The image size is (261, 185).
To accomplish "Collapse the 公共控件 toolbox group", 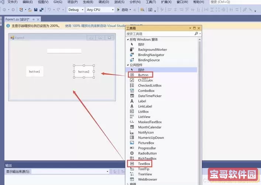I will (128, 65).
